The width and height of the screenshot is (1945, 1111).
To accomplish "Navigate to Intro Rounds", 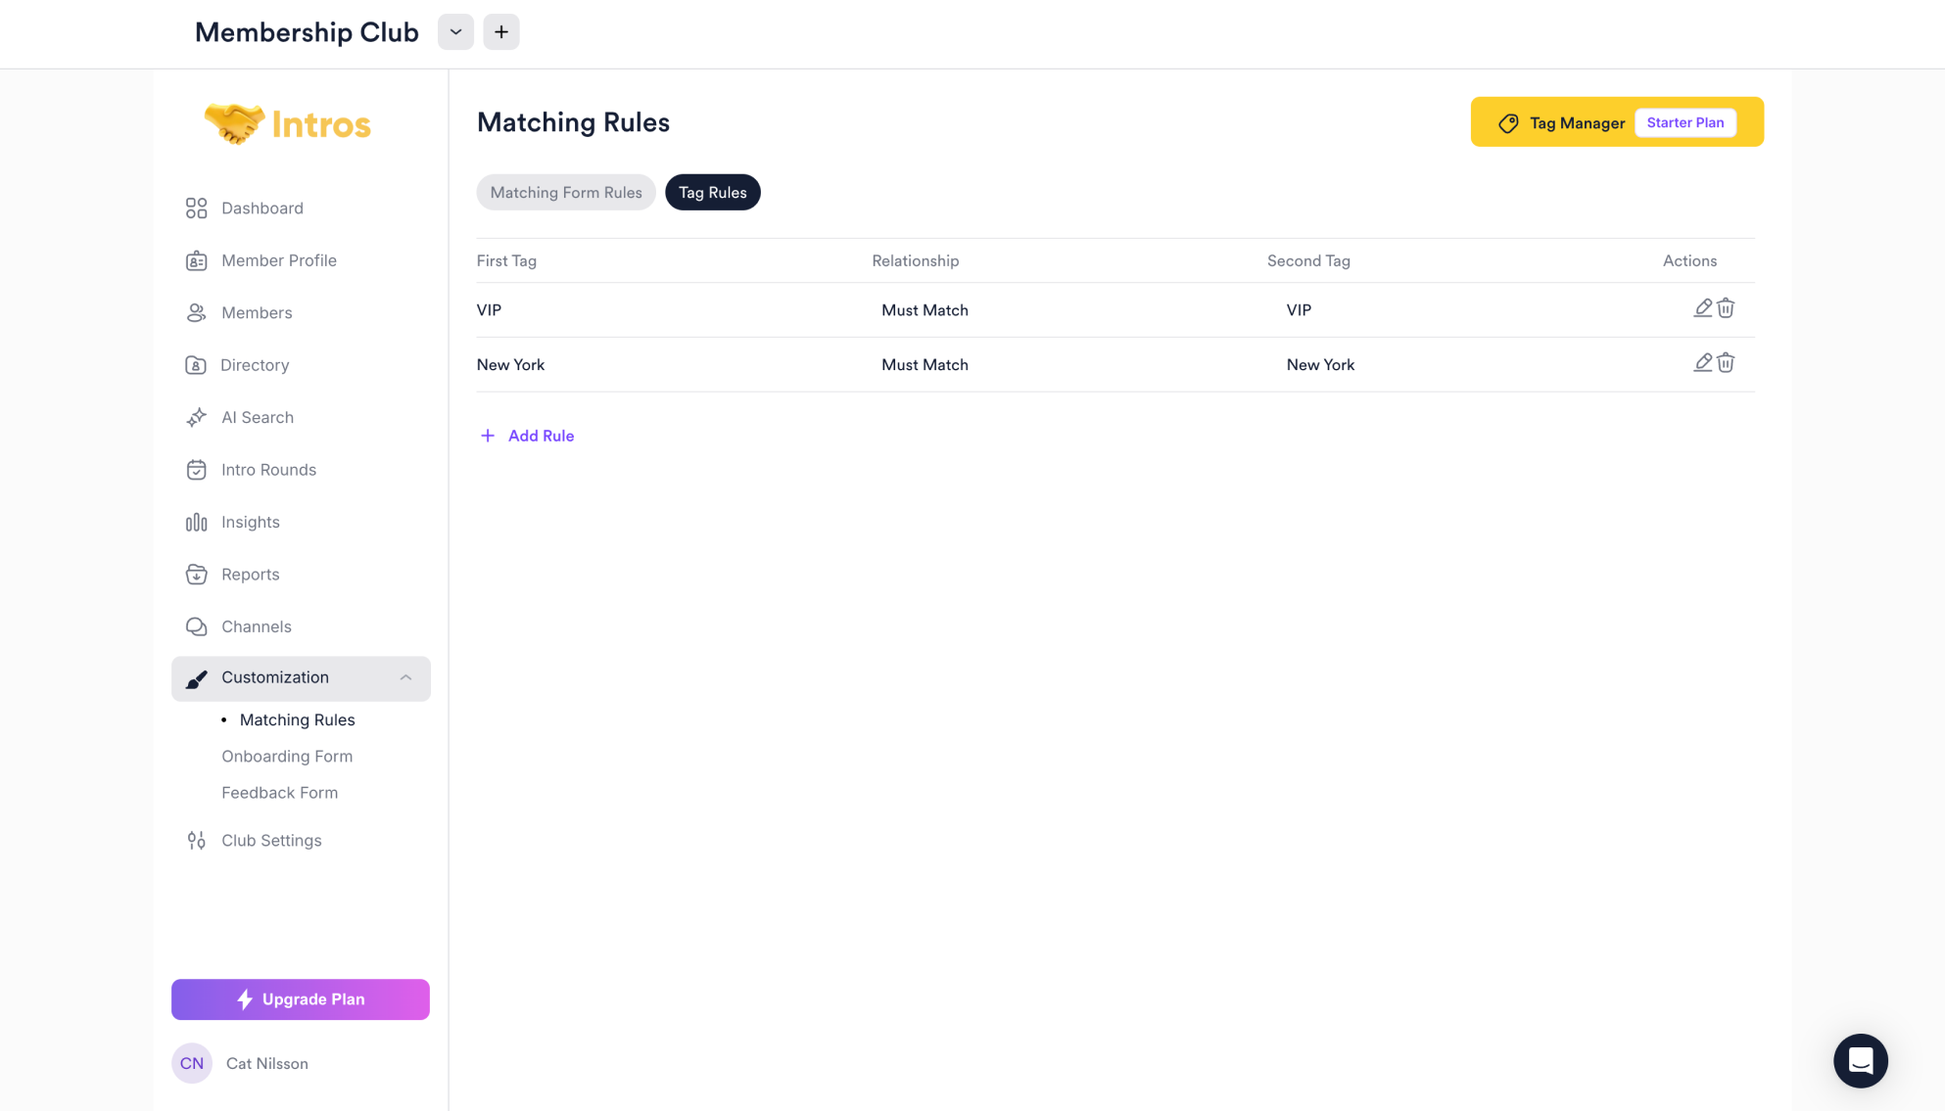I will [x=268, y=470].
